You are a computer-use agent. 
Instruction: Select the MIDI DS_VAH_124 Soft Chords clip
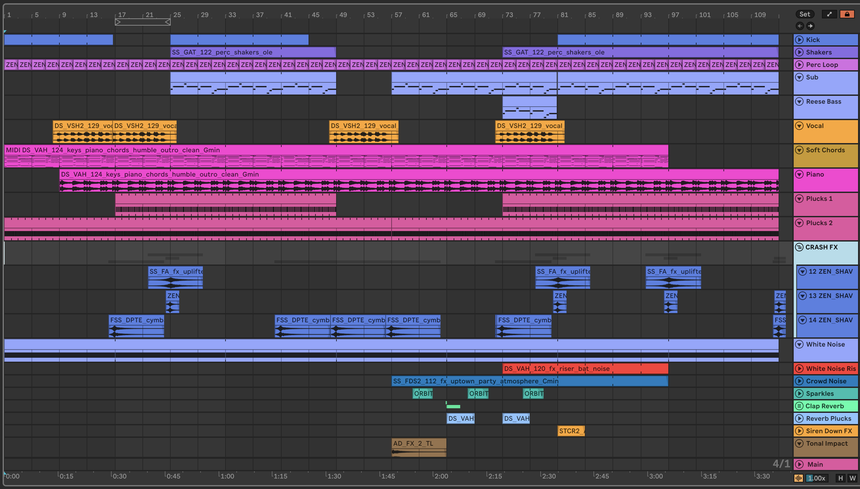point(336,156)
